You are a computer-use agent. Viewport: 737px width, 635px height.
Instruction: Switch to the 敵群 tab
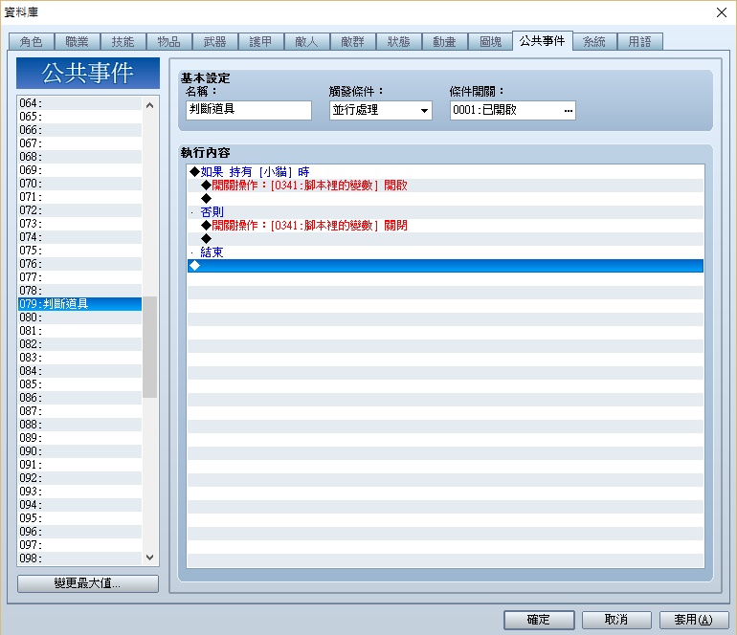[353, 41]
